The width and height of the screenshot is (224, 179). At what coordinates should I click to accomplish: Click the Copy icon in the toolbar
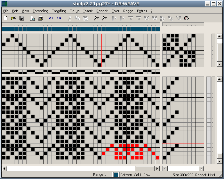(x=77, y=18)
